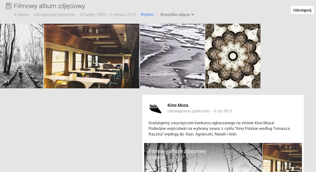The image size is (316, 172).
Task: Click the 4 zdjęcia count in the album header
Action: point(21,15)
